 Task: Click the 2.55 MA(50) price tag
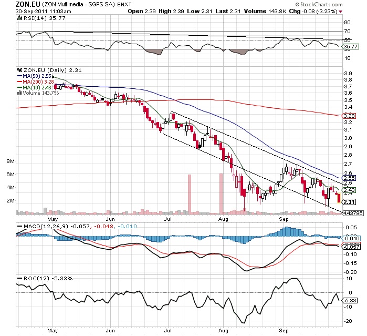(x=349, y=178)
